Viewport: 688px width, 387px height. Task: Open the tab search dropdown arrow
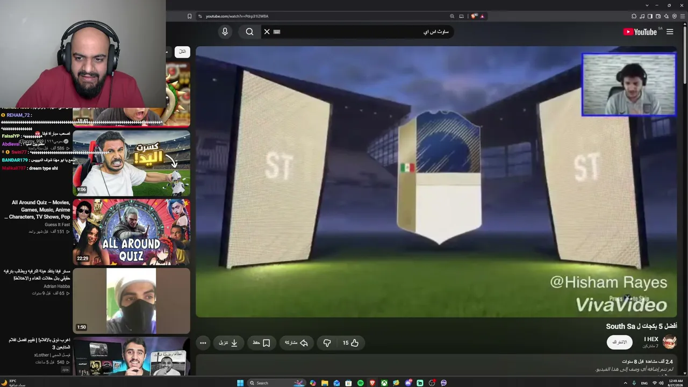click(x=647, y=5)
